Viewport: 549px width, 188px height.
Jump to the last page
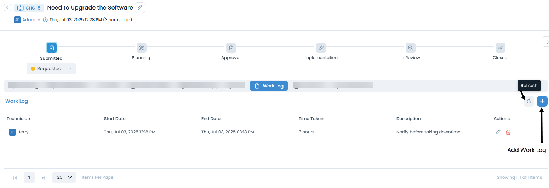coord(44,178)
